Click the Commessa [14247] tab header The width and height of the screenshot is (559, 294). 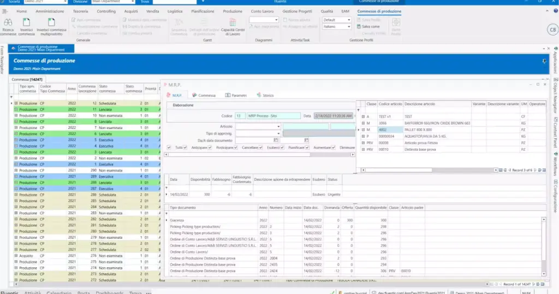(x=27, y=80)
